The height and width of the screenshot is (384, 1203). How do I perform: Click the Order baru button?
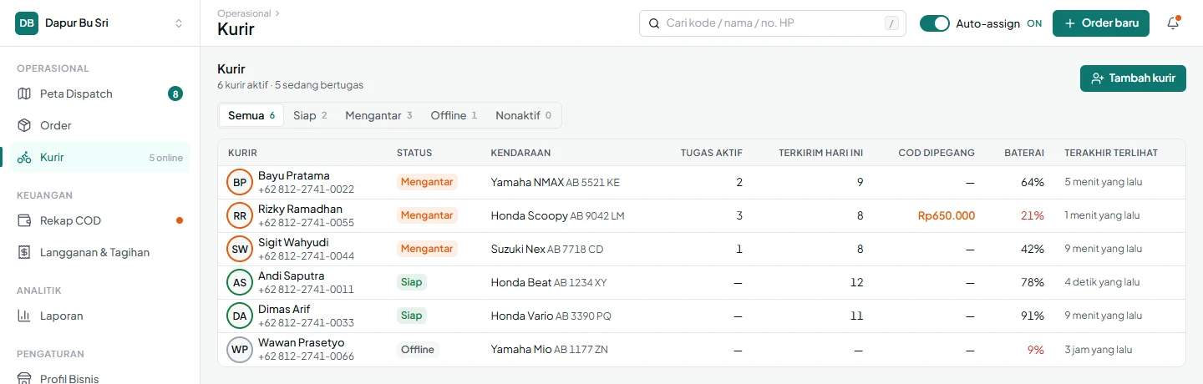tap(1101, 23)
